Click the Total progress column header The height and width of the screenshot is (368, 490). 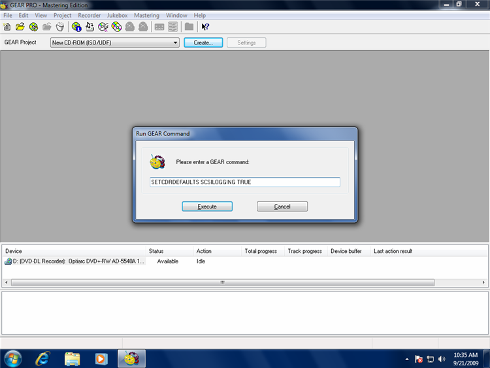(x=263, y=251)
